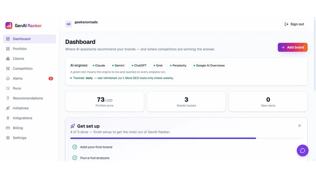Select the Google AI Overviews chip
The height and width of the screenshot is (178, 316).
[x=209, y=65]
